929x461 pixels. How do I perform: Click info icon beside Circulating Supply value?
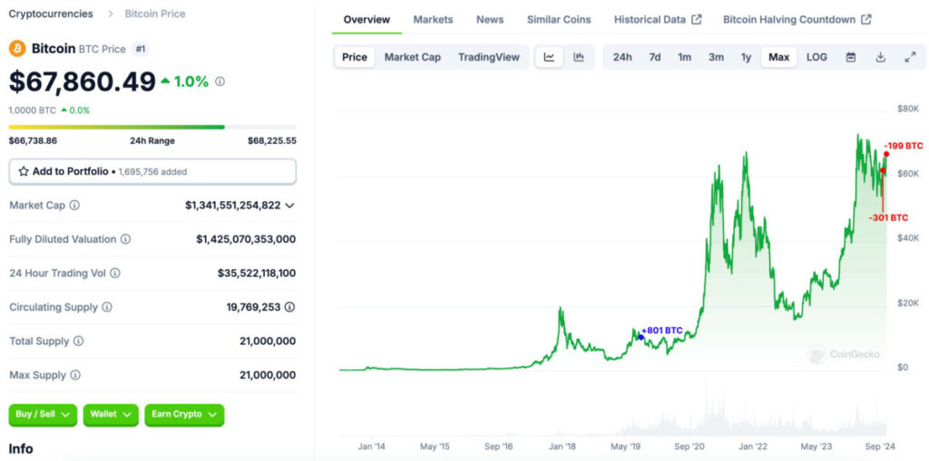pyautogui.click(x=289, y=307)
